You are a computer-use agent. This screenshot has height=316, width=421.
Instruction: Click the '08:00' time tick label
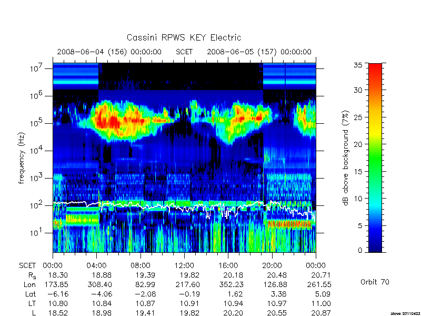pyautogui.click(x=141, y=266)
